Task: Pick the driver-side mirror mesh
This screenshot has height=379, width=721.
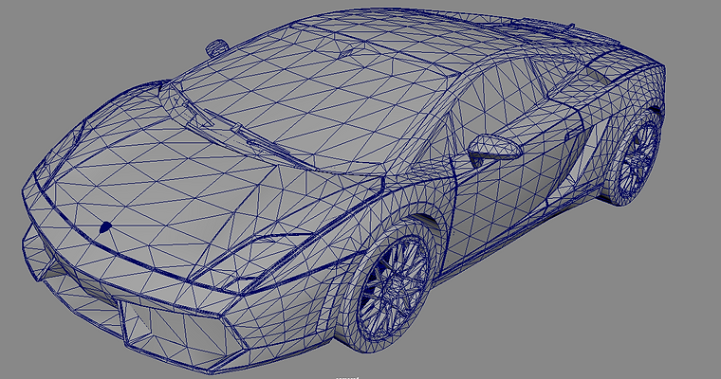Action: [x=494, y=149]
